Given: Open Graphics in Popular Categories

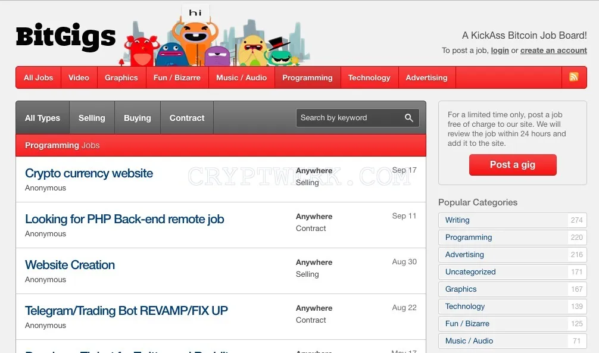Looking at the screenshot, I should [x=512, y=289].
